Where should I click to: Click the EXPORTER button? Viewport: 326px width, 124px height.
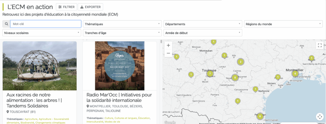(x=90, y=7)
